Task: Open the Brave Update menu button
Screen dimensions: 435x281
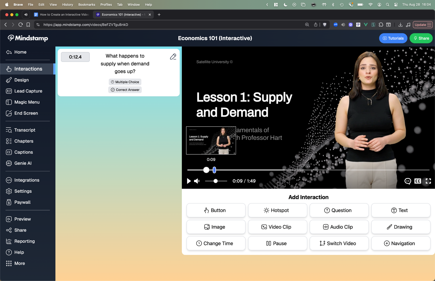Action: [x=422, y=25]
